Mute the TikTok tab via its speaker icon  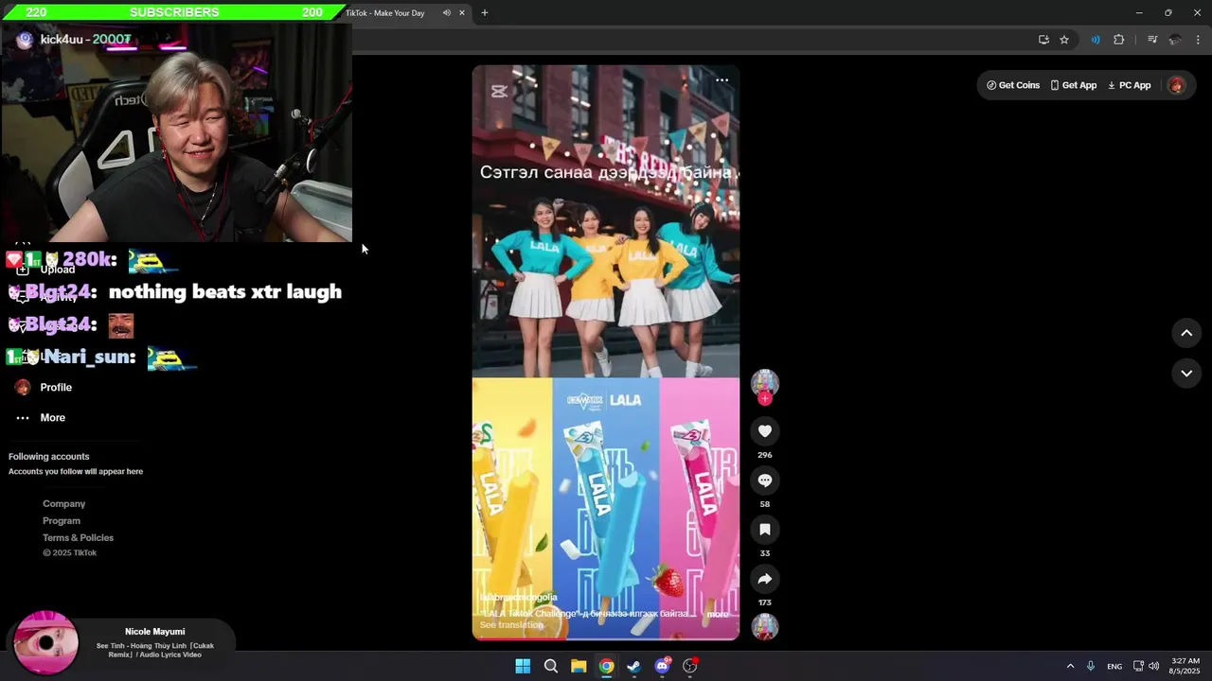(447, 13)
